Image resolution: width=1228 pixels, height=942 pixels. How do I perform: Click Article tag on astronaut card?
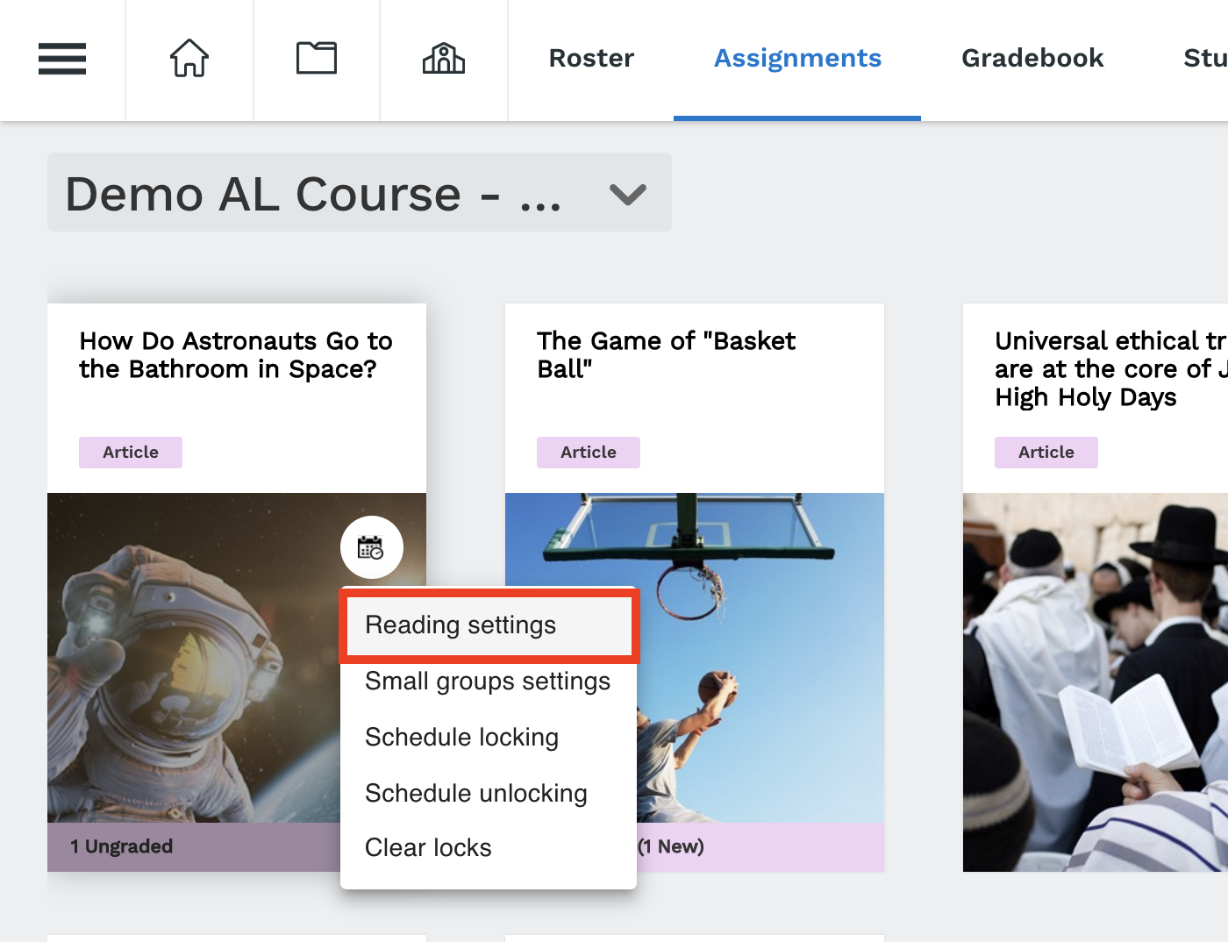131,453
